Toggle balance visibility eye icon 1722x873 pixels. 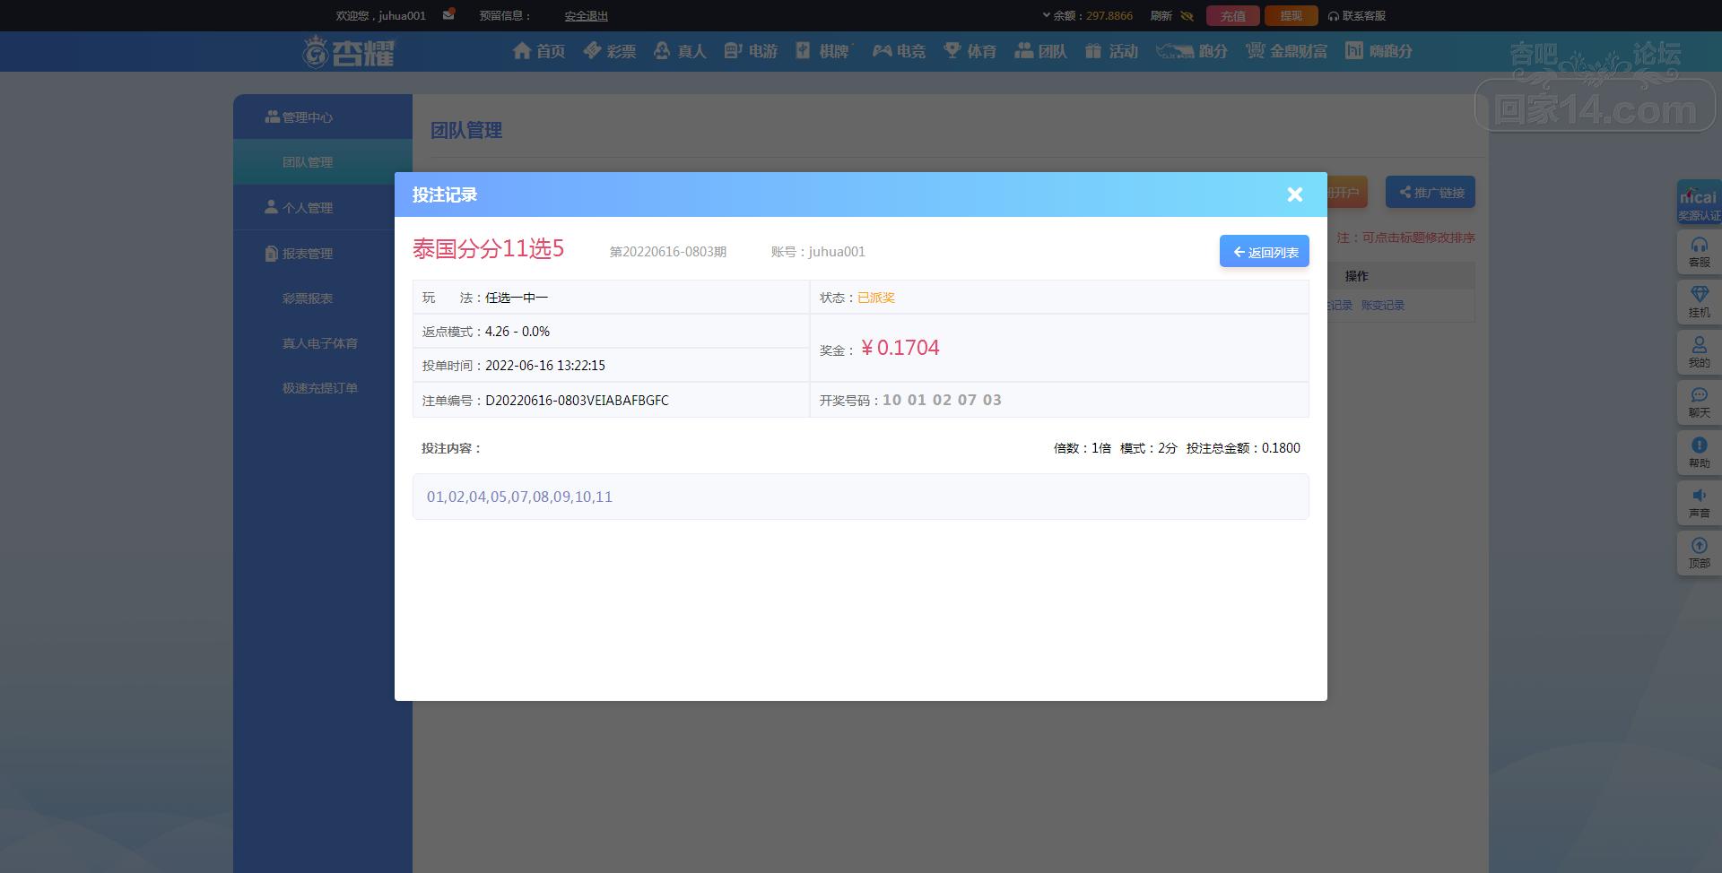click(x=1187, y=16)
